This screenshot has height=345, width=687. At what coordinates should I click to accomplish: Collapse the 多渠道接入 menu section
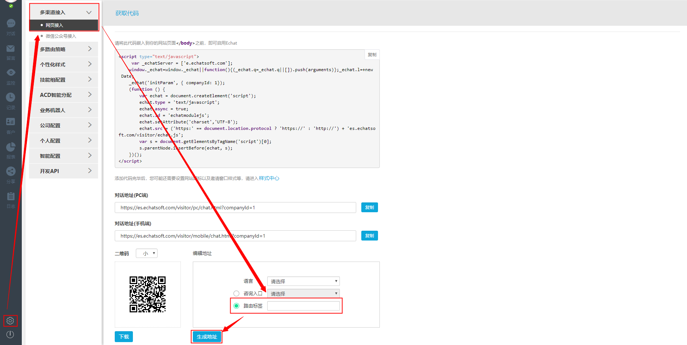click(64, 12)
